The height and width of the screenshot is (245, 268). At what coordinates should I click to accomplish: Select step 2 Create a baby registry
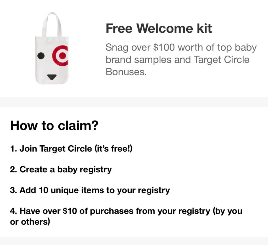tap(61, 169)
